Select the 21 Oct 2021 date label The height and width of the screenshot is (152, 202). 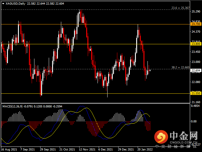click(x=67, y=150)
